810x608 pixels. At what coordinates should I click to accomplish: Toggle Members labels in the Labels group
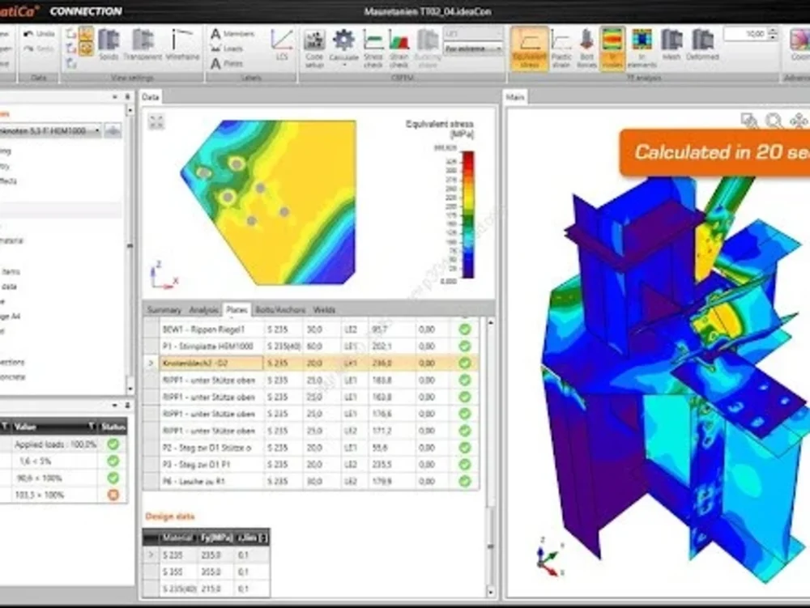[232, 34]
